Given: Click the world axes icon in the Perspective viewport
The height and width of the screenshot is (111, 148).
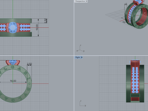Looking at the screenshot, I should [80, 48].
